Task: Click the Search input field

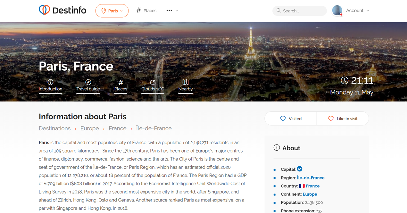Action: click(x=303, y=11)
